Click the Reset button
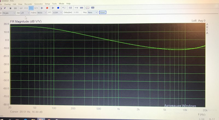This screenshot has height=120, width=219. tap(103, 12)
